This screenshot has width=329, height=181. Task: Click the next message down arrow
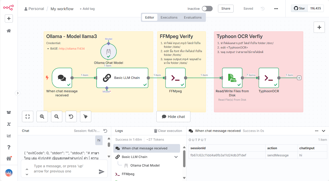[27, 174]
